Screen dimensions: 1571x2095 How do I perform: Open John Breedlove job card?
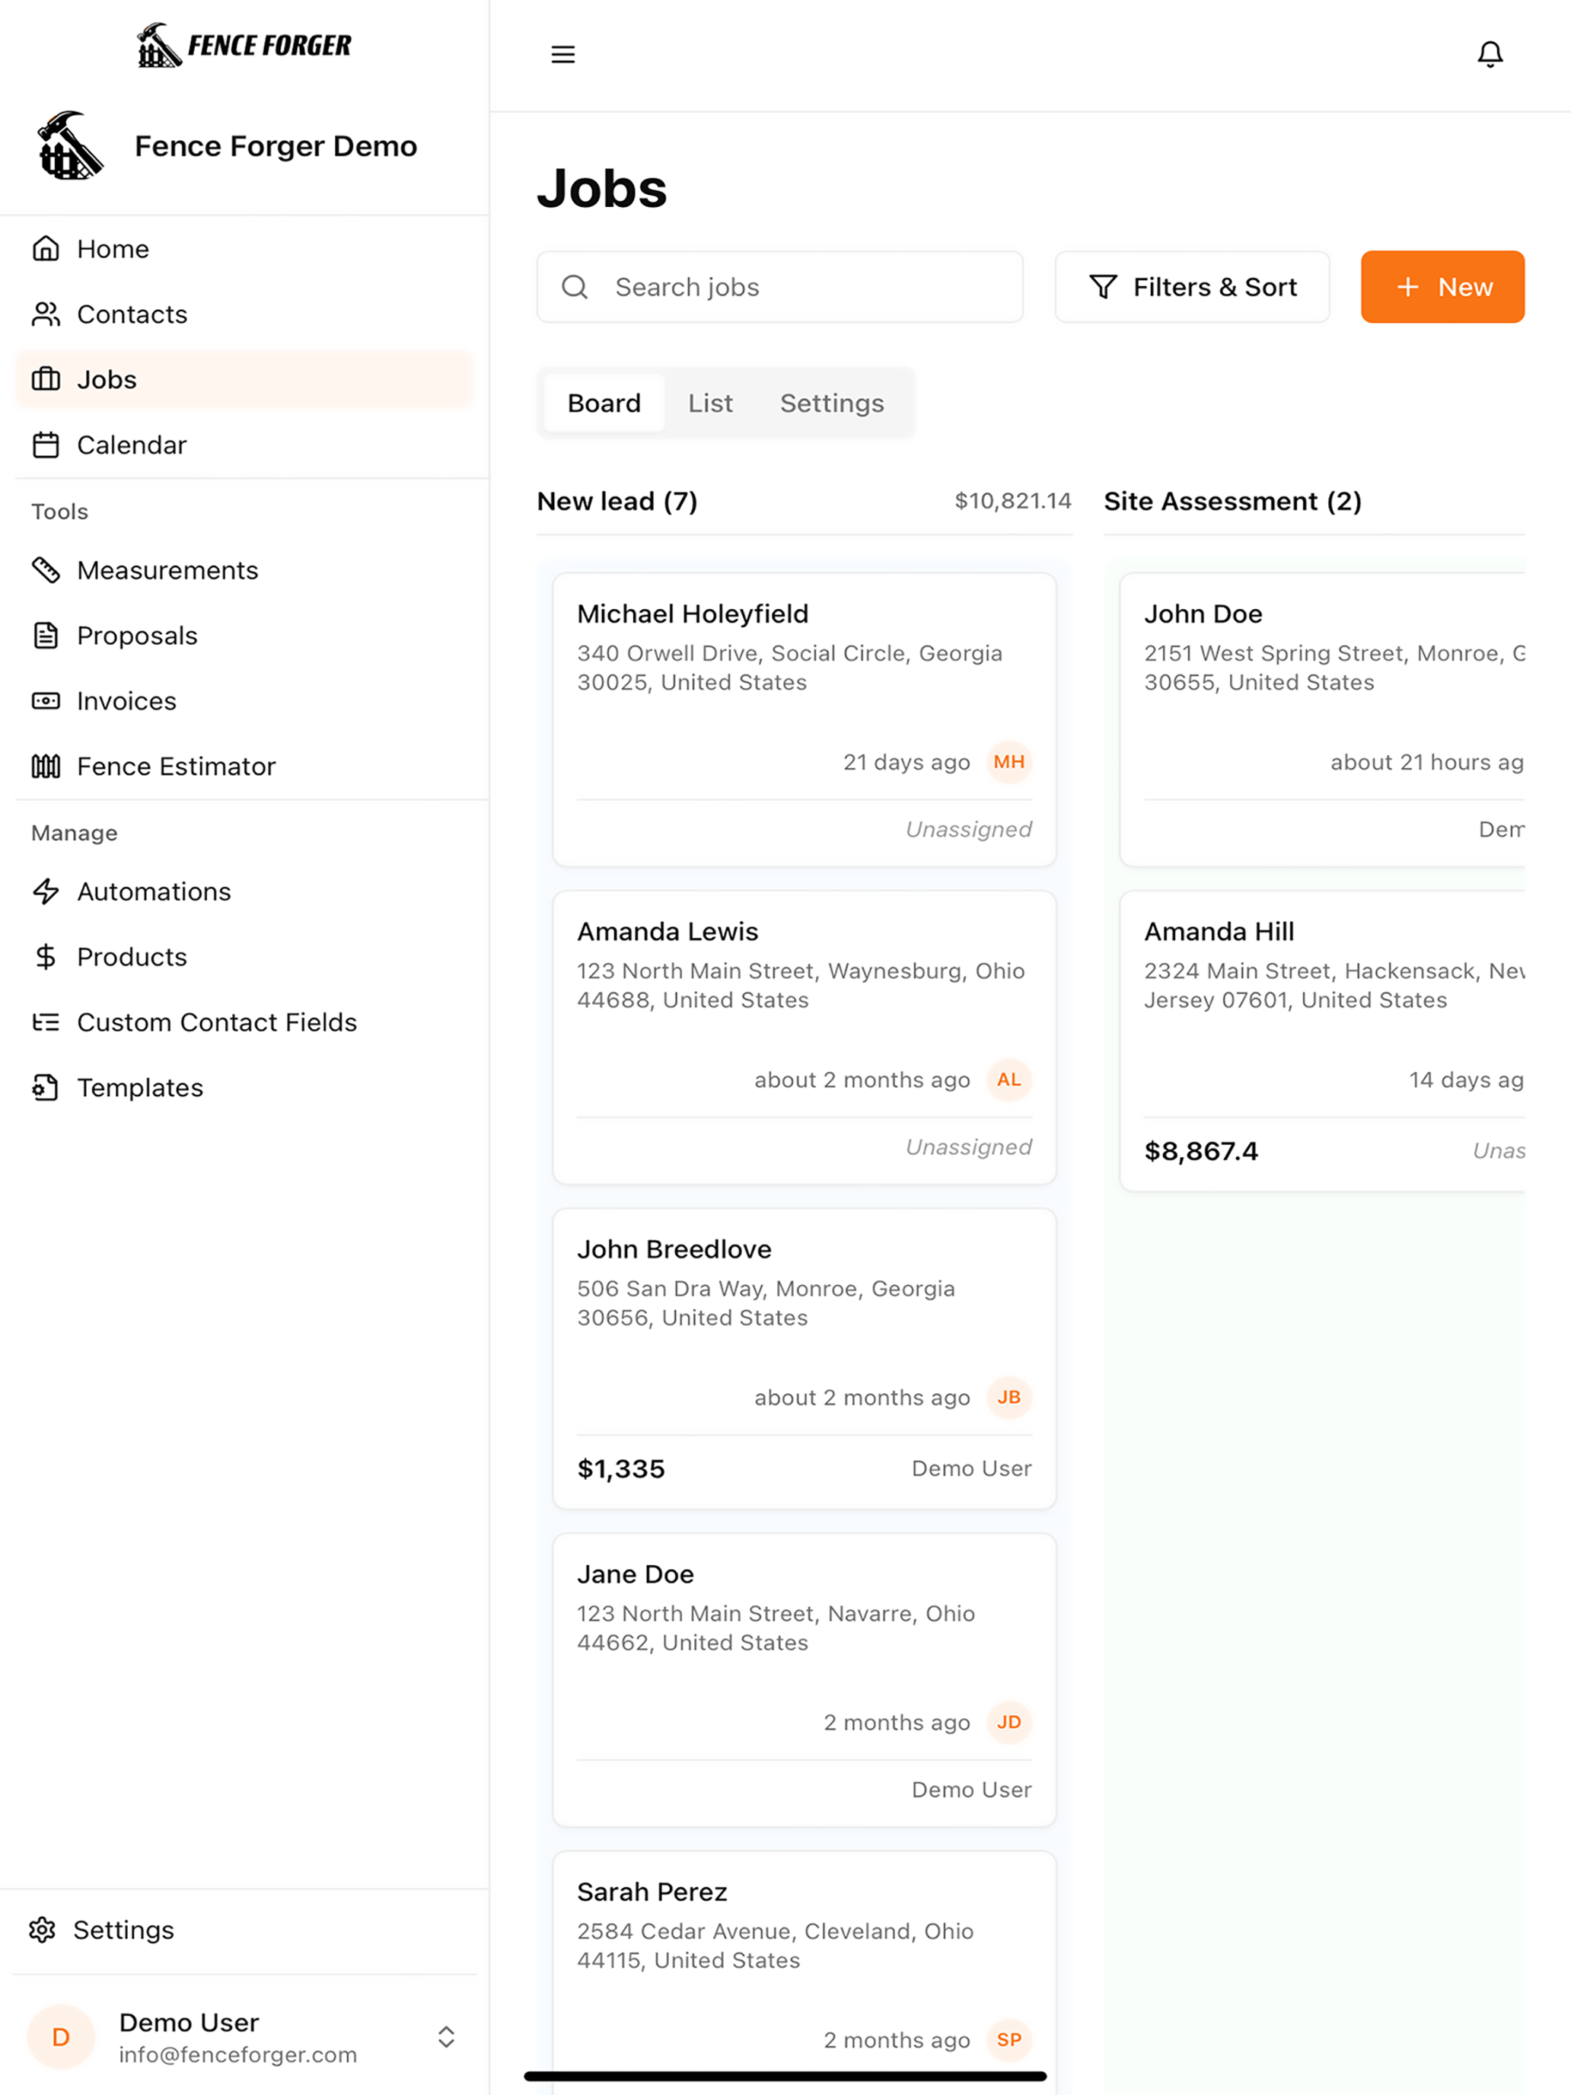tap(804, 1358)
